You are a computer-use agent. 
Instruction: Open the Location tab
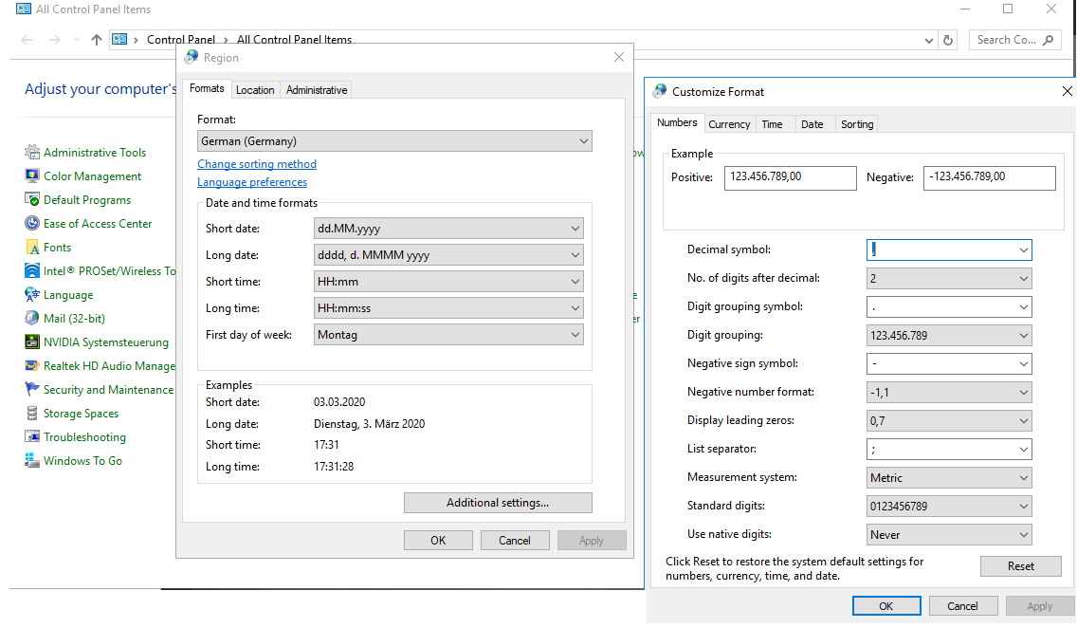point(255,90)
